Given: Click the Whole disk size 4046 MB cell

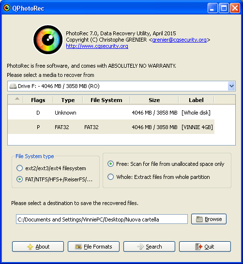Looking at the screenshot, I should click(x=154, y=113).
